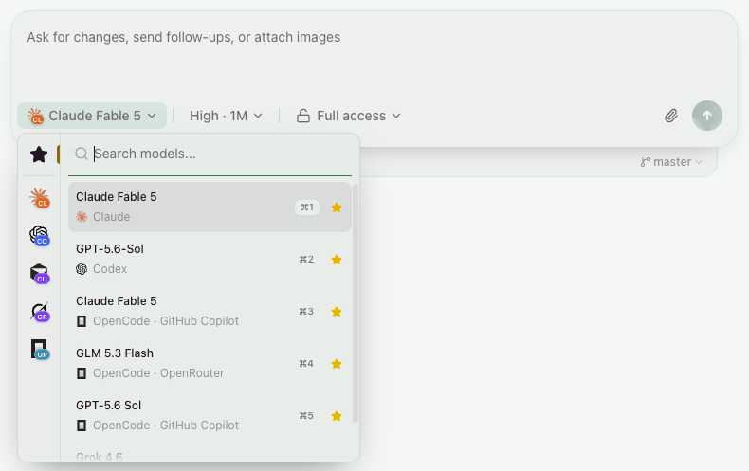Click the ⌘4 shortcut label
The height and width of the screenshot is (471, 749).
(306, 364)
